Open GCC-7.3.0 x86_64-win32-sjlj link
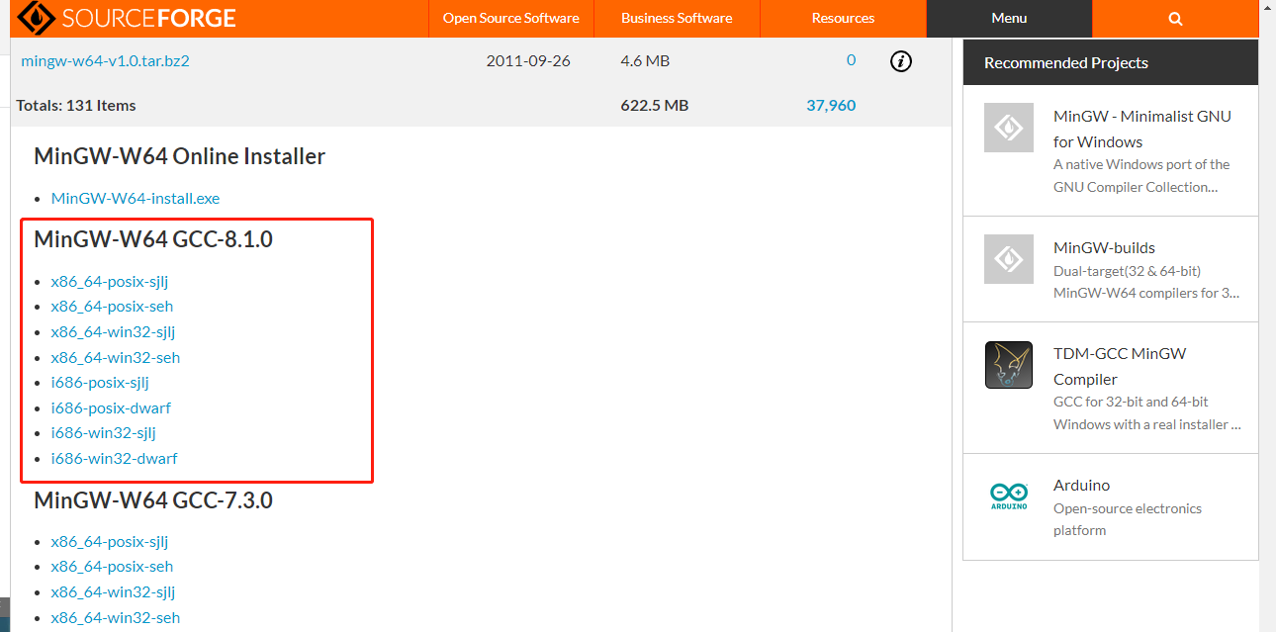 113,591
